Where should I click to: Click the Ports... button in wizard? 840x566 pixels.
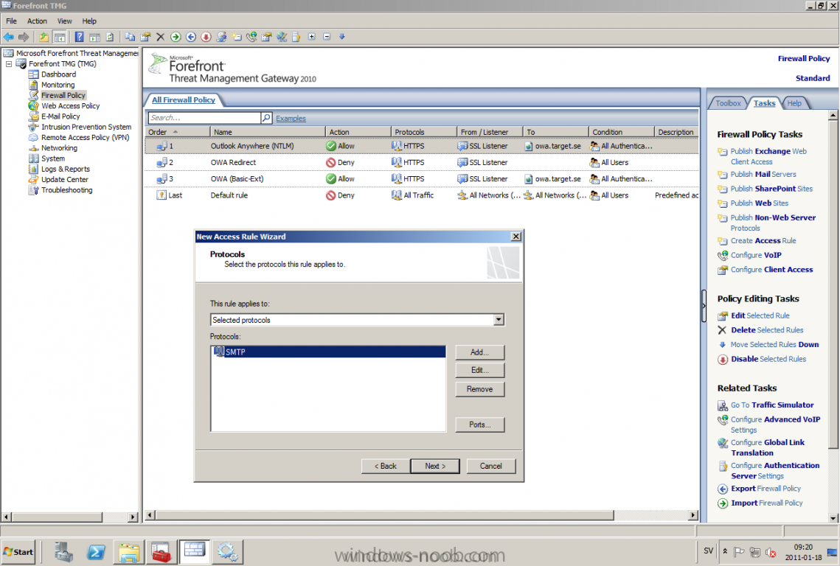(x=479, y=424)
